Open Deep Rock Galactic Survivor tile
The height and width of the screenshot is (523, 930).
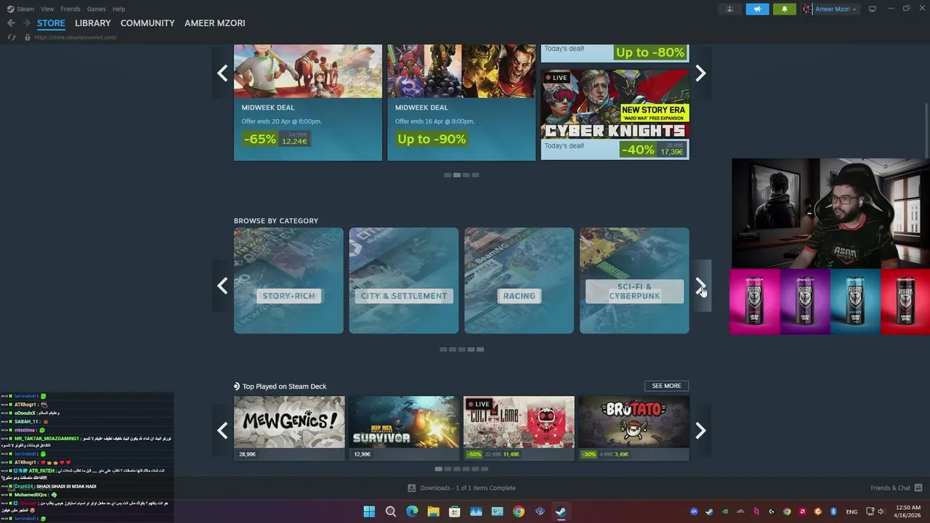click(x=404, y=428)
